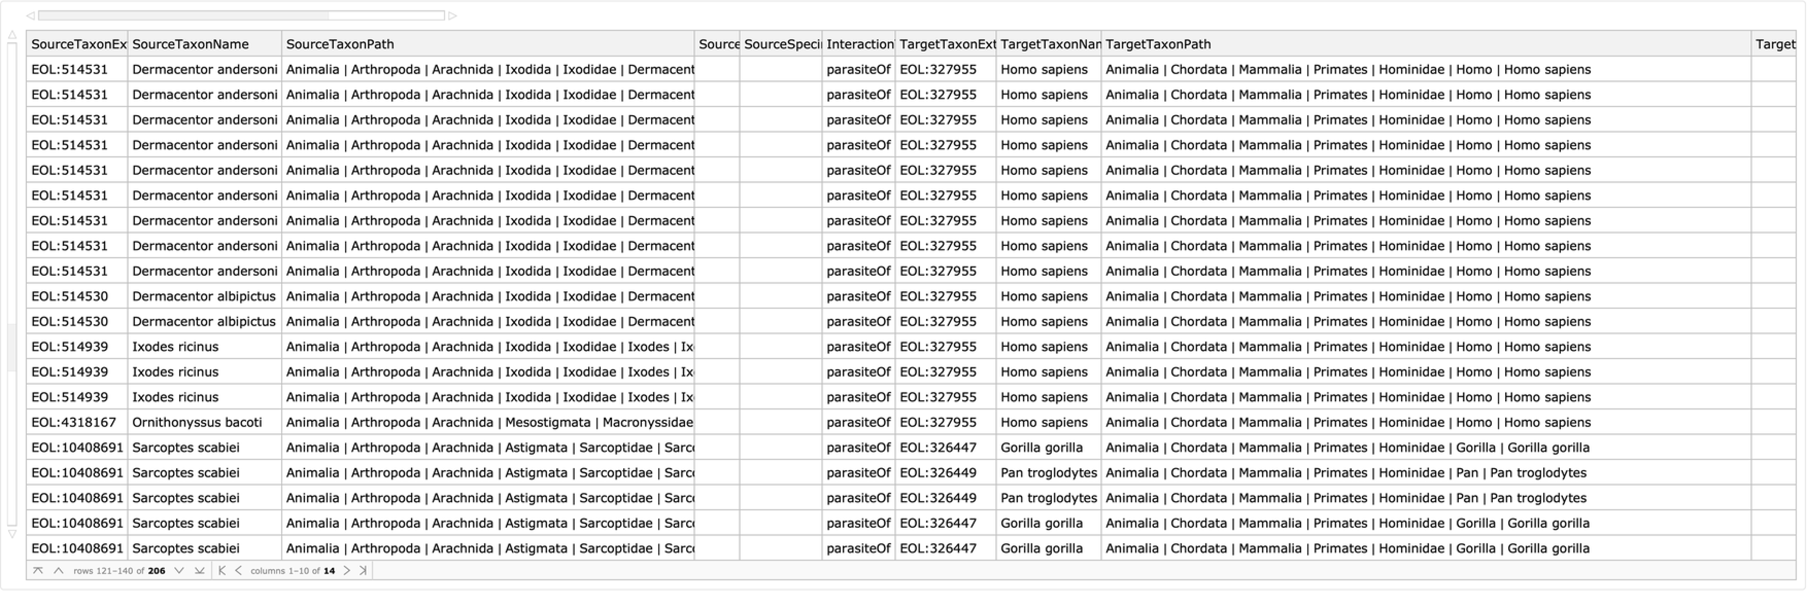Jump to the first rows

pos(38,571)
